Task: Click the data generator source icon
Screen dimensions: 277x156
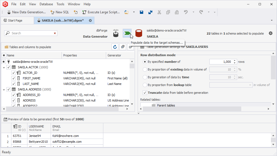Action: click(116, 33)
